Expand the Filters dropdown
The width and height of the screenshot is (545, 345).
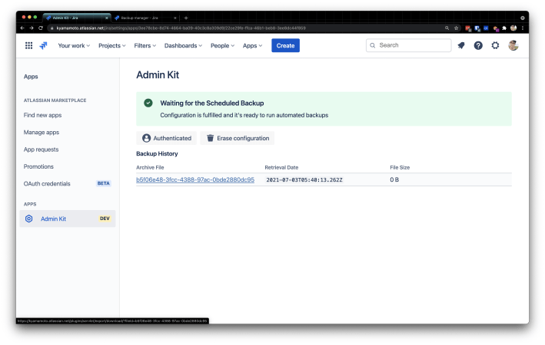145,45
